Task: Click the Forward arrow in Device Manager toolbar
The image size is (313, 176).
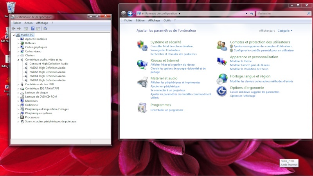Action: (x=18, y=29)
